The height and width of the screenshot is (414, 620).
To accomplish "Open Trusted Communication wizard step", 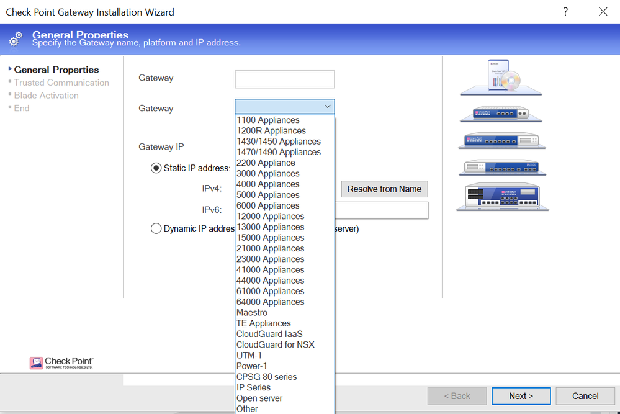I will click(61, 83).
